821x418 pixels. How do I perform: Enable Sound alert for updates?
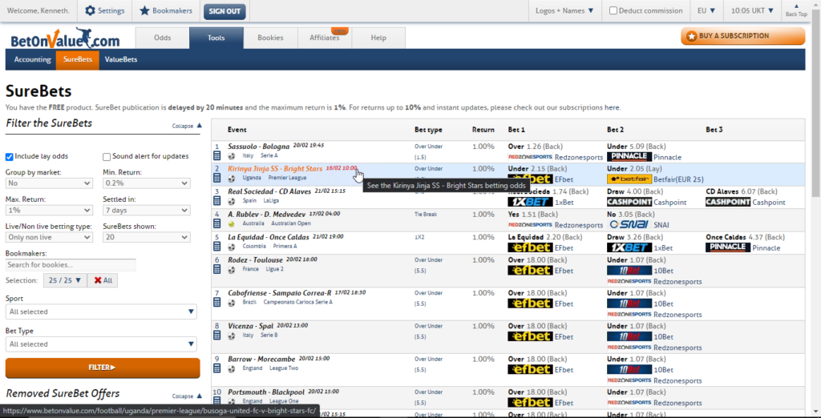click(107, 156)
